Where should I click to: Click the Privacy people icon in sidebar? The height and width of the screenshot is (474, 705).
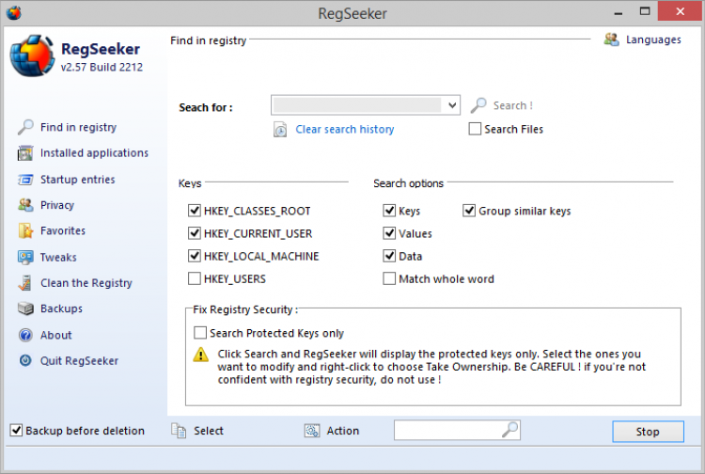(25, 205)
